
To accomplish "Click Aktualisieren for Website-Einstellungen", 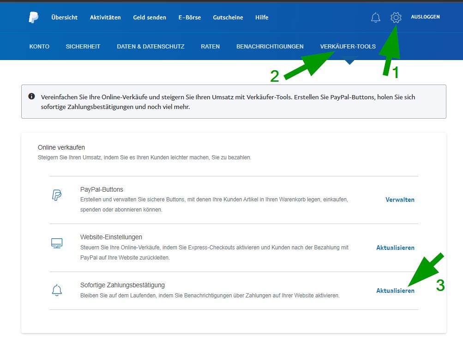I will [395, 248].
